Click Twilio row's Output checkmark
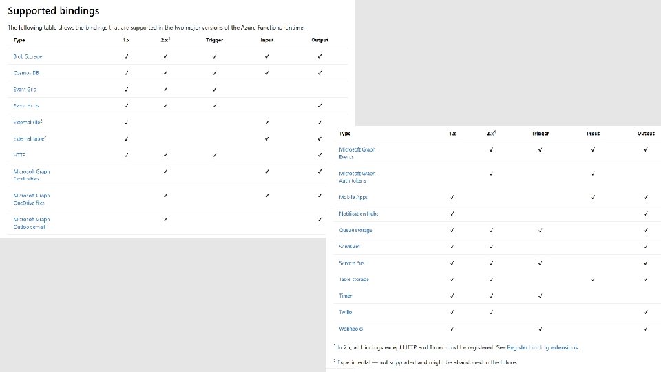661x372 pixels. (646, 312)
